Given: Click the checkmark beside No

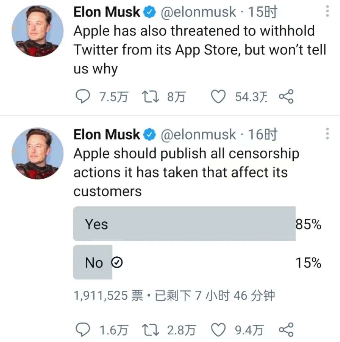Looking at the screenshot, I should click(117, 263).
